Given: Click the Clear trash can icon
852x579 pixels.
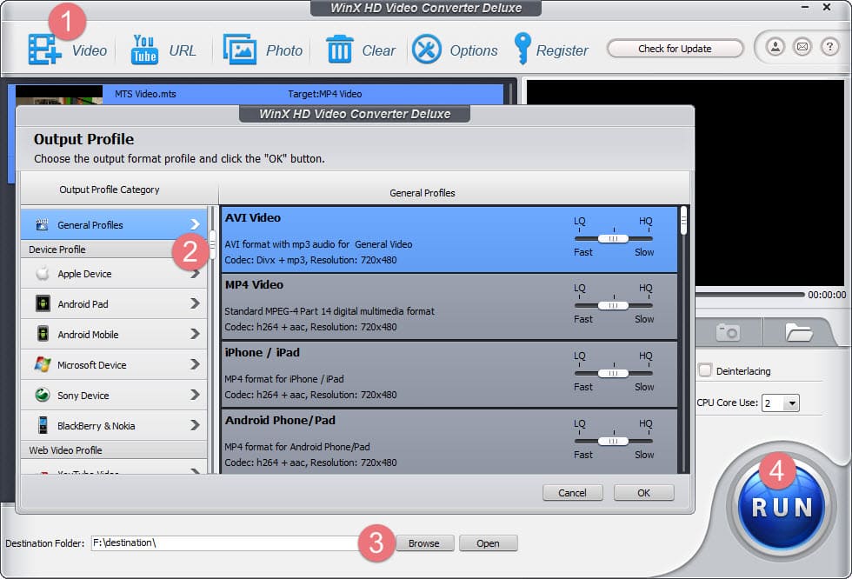Looking at the screenshot, I should [x=340, y=50].
